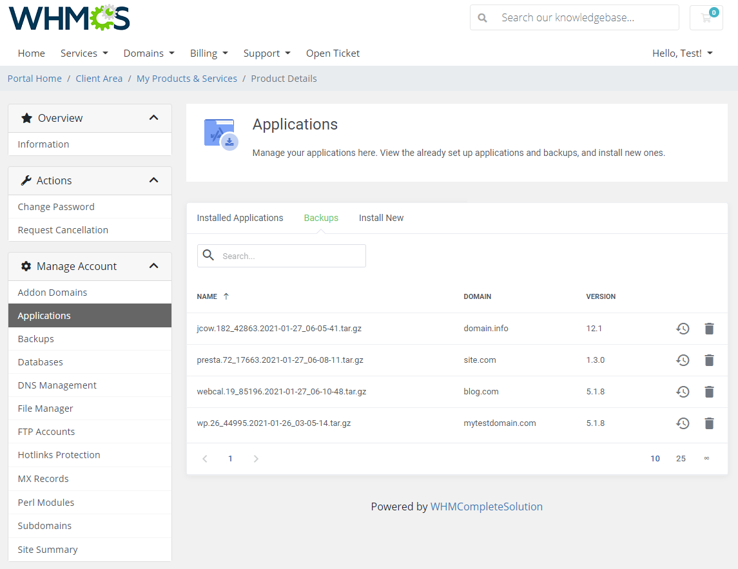Click the Applications header illustration icon

(x=219, y=133)
